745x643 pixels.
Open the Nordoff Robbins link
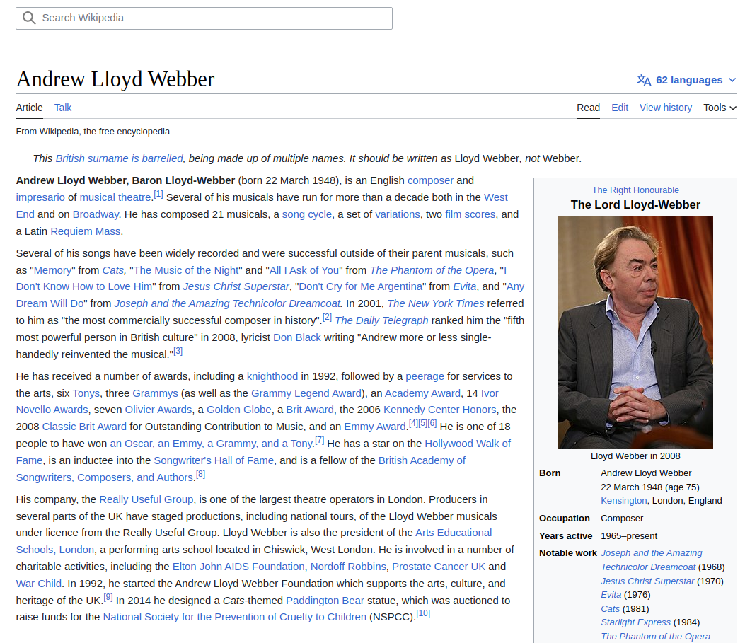click(x=348, y=567)
